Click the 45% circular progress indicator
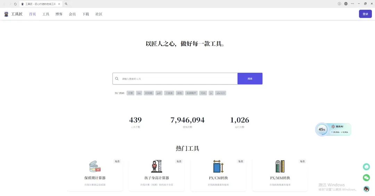The image size is (375, 196). [322, 129]
